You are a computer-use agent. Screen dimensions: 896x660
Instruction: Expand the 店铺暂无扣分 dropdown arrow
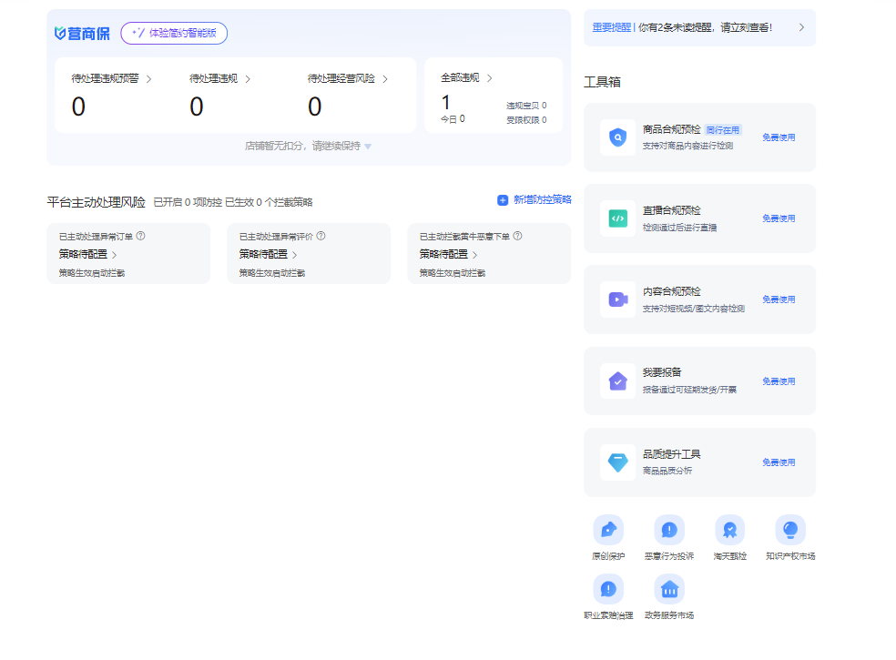click(368, 147)
